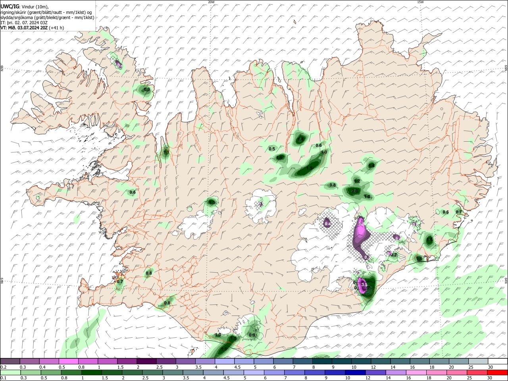
Task: Click the 0.4 value in the purple snow patch
Action: coord(328,224)
